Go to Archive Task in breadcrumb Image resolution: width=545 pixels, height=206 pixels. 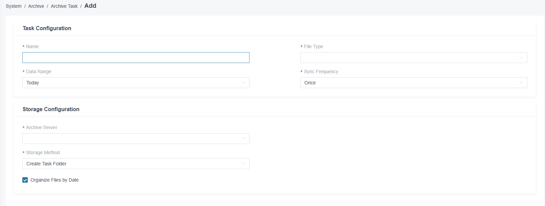coord(64,6)
